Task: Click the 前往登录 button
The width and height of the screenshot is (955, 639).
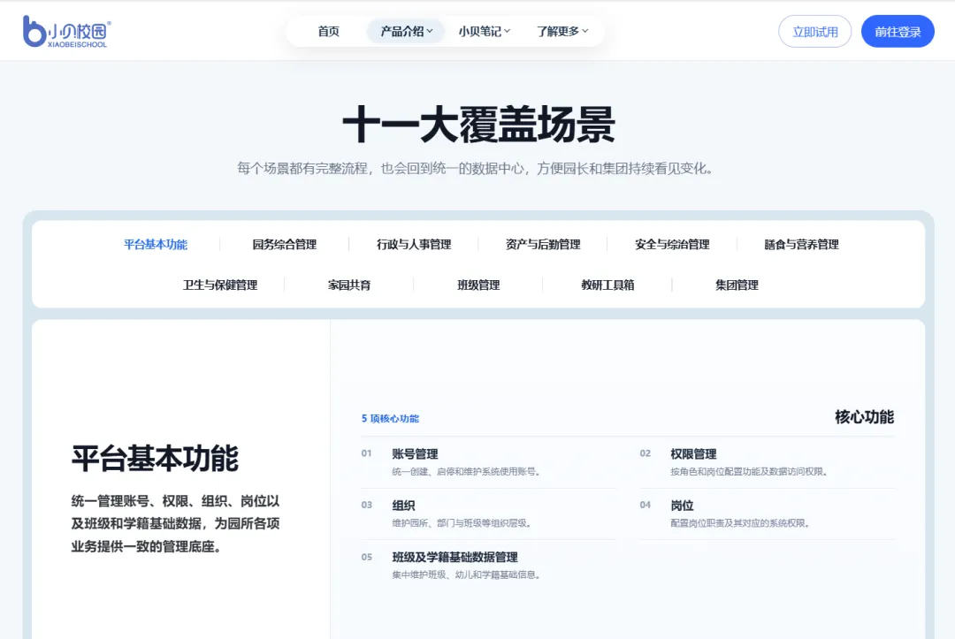Action: pyautogui.click(x=898, y=31)
